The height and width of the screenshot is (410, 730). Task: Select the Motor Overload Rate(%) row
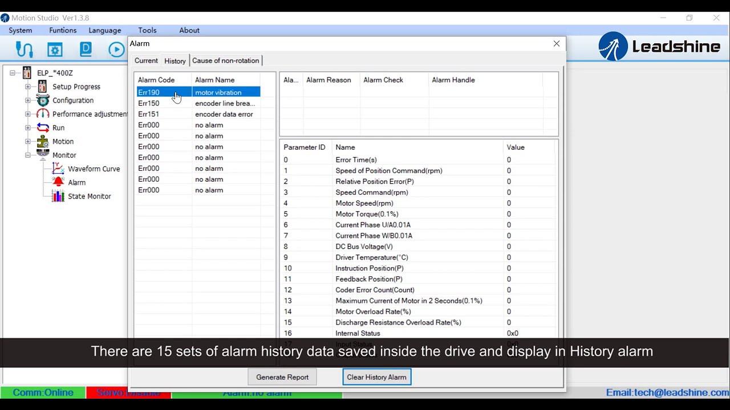[x=418, y=311]
